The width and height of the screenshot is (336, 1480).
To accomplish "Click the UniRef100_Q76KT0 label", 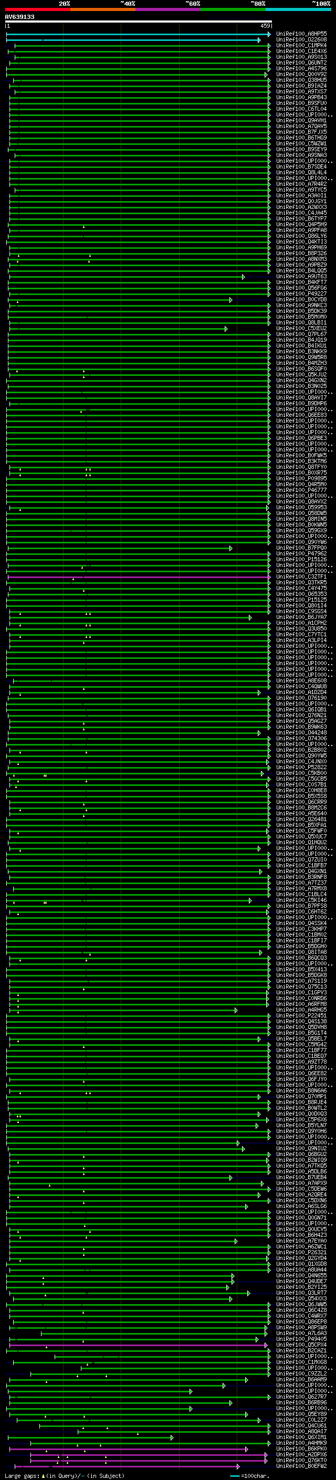I will click(x=301, y=1461).
